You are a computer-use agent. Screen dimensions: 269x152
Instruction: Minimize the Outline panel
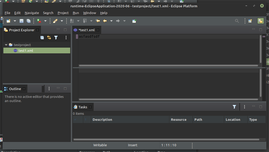[58, 88]
